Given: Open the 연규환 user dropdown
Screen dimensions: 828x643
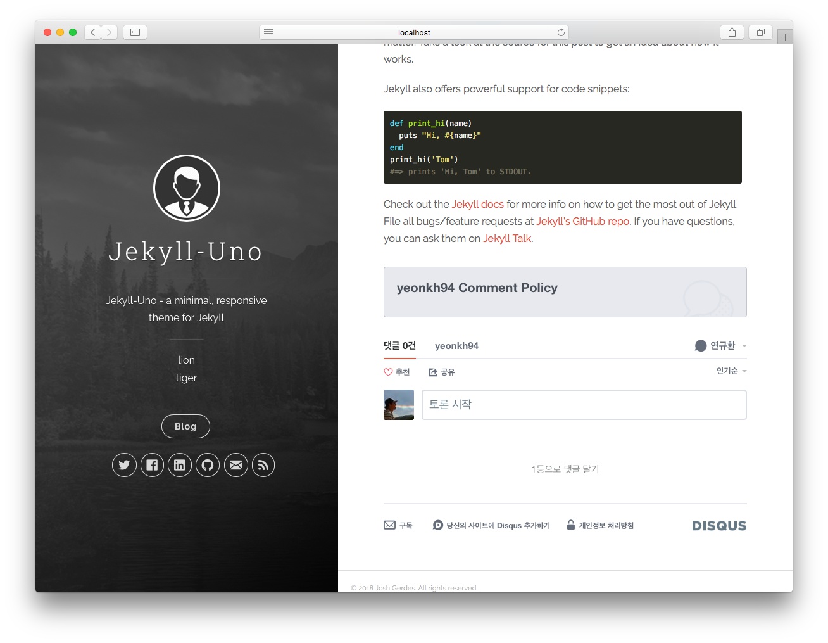Looking at the screenshot, I should [x=720, y=345].
